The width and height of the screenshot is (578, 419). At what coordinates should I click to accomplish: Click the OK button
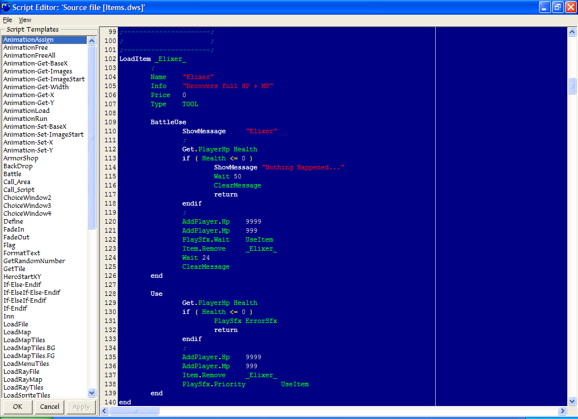pos(17,407)
